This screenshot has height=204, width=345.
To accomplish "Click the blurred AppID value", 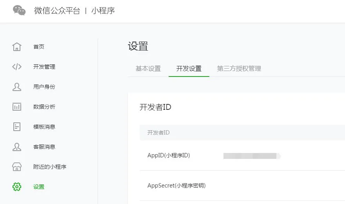I will click(252, 156).
